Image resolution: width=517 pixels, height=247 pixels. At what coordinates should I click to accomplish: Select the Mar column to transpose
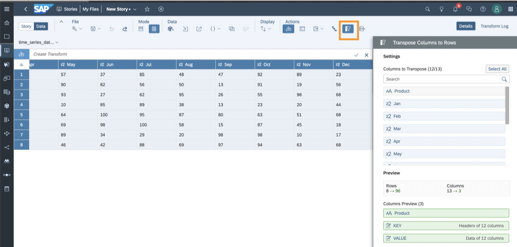coord(444,129)
